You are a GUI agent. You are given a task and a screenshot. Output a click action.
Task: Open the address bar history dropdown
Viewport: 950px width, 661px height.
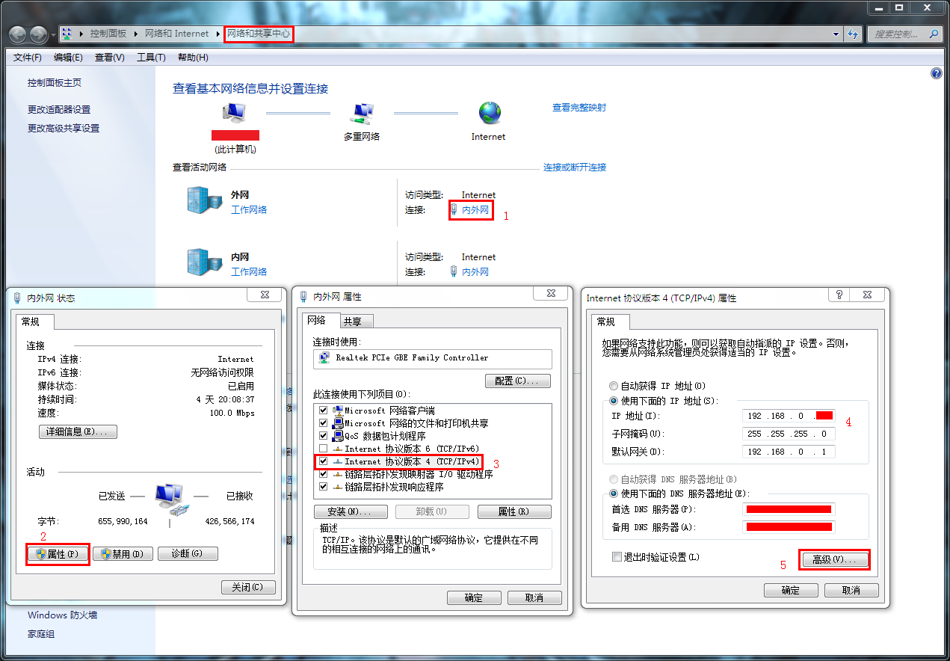pyautogui.click(x=836, y=34)
